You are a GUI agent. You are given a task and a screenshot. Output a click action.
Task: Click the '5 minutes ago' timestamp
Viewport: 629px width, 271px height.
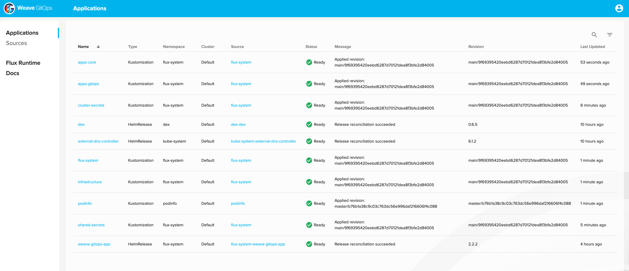pyautogui.click(x=593, y=225)
